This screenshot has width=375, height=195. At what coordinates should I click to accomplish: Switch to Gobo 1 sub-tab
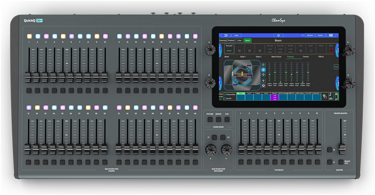[243, 57]
